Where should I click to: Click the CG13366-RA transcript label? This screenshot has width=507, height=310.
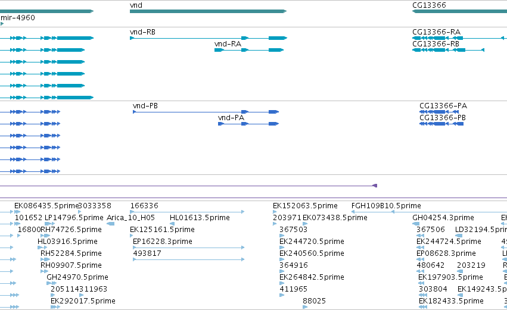[436, 32]
